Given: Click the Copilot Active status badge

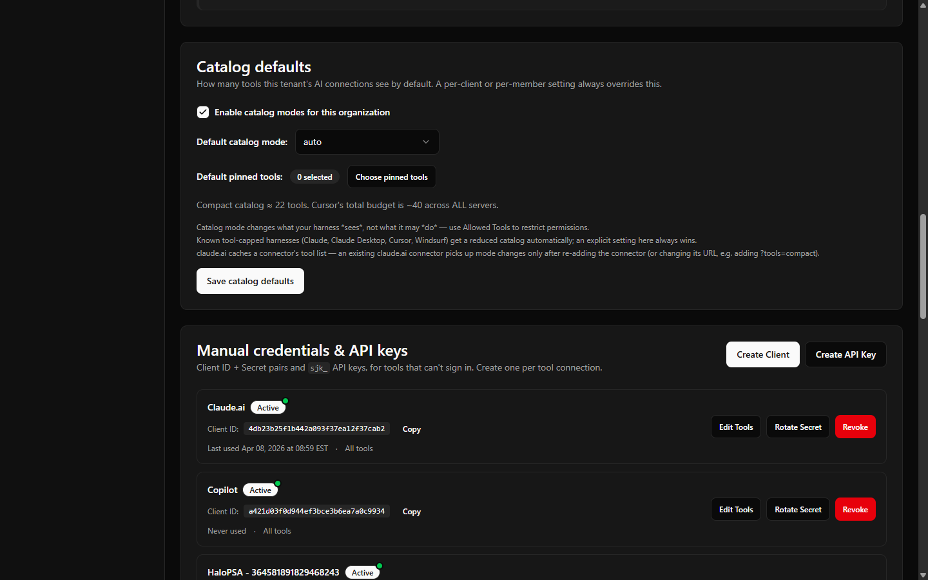Looking at the screenshot, I should click(260, 490).
